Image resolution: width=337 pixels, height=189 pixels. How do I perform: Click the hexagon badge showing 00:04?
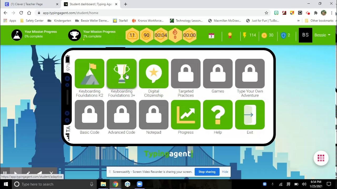pyautogui.click(x=161, y=35)
